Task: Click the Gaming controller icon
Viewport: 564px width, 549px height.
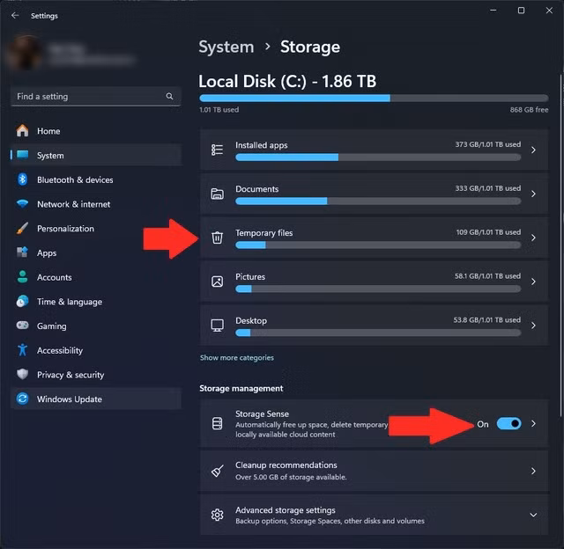Action: pyautogui.click(x=22, y=326)
